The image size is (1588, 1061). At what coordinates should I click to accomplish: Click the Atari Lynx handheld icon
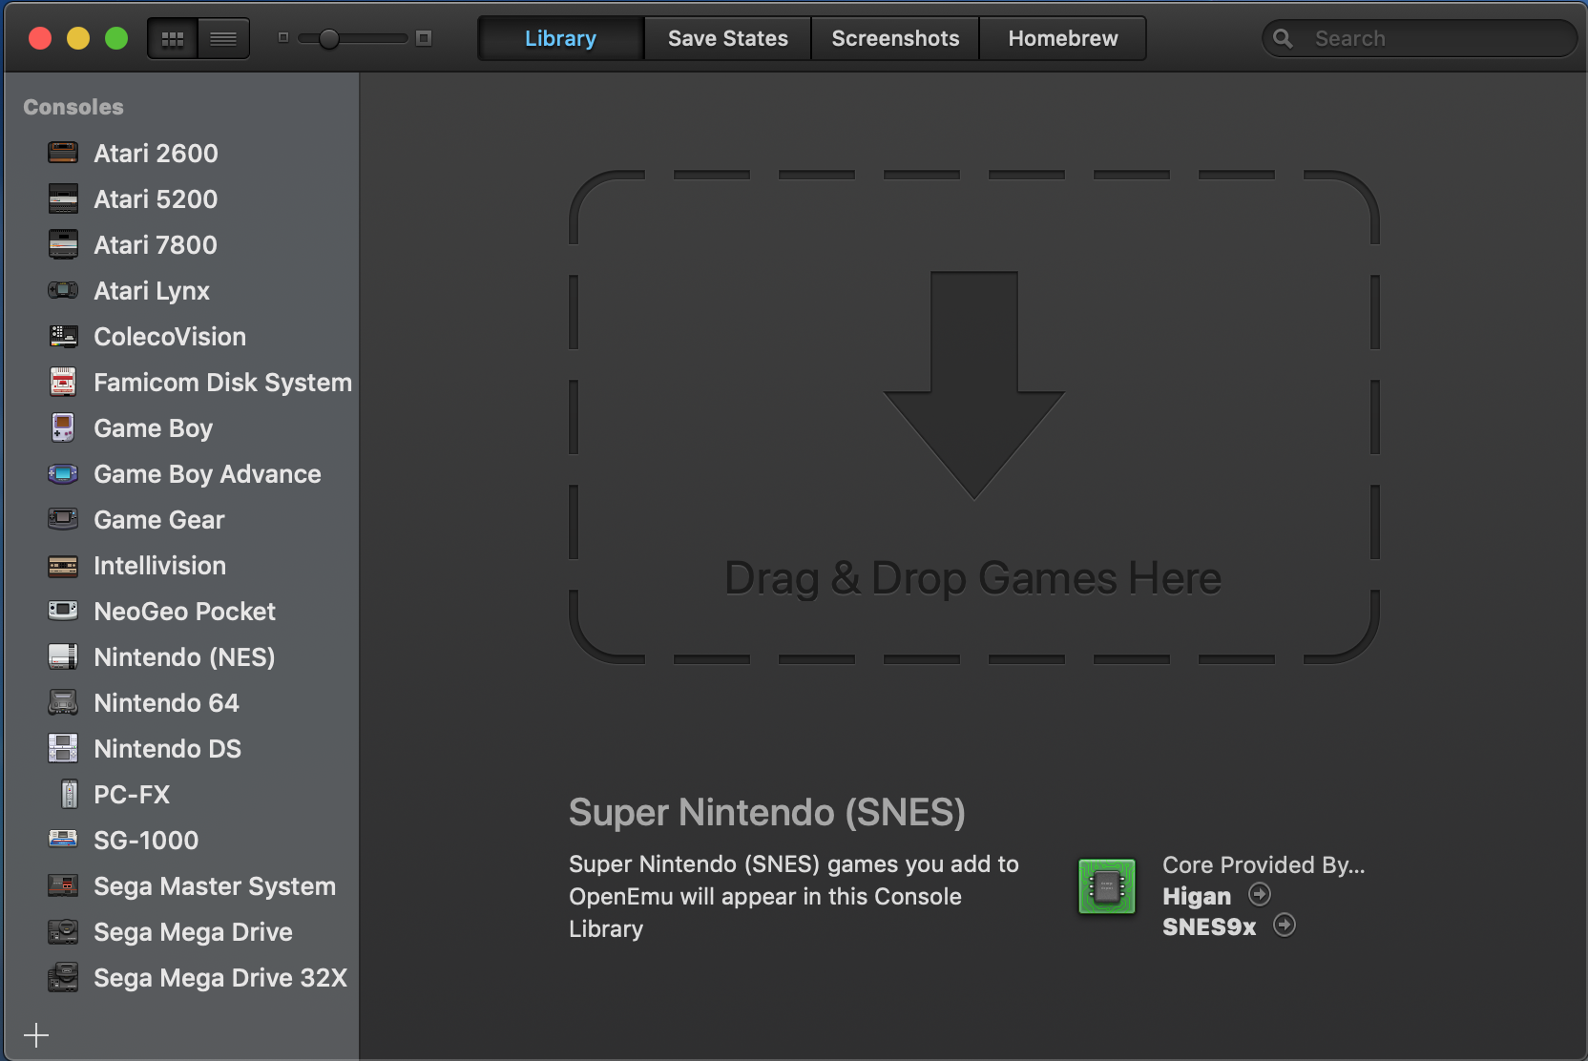click(x=63, y=290)
